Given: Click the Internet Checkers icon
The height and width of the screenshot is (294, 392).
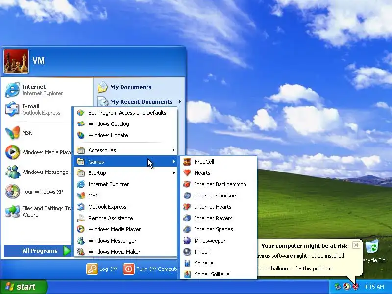Looking at the screenshot, I should pos(187,196).
